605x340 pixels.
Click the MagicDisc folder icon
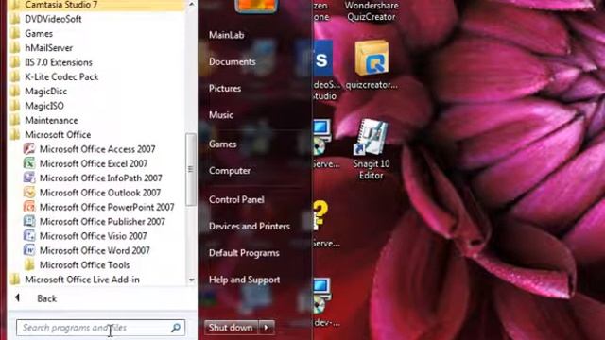15,92
